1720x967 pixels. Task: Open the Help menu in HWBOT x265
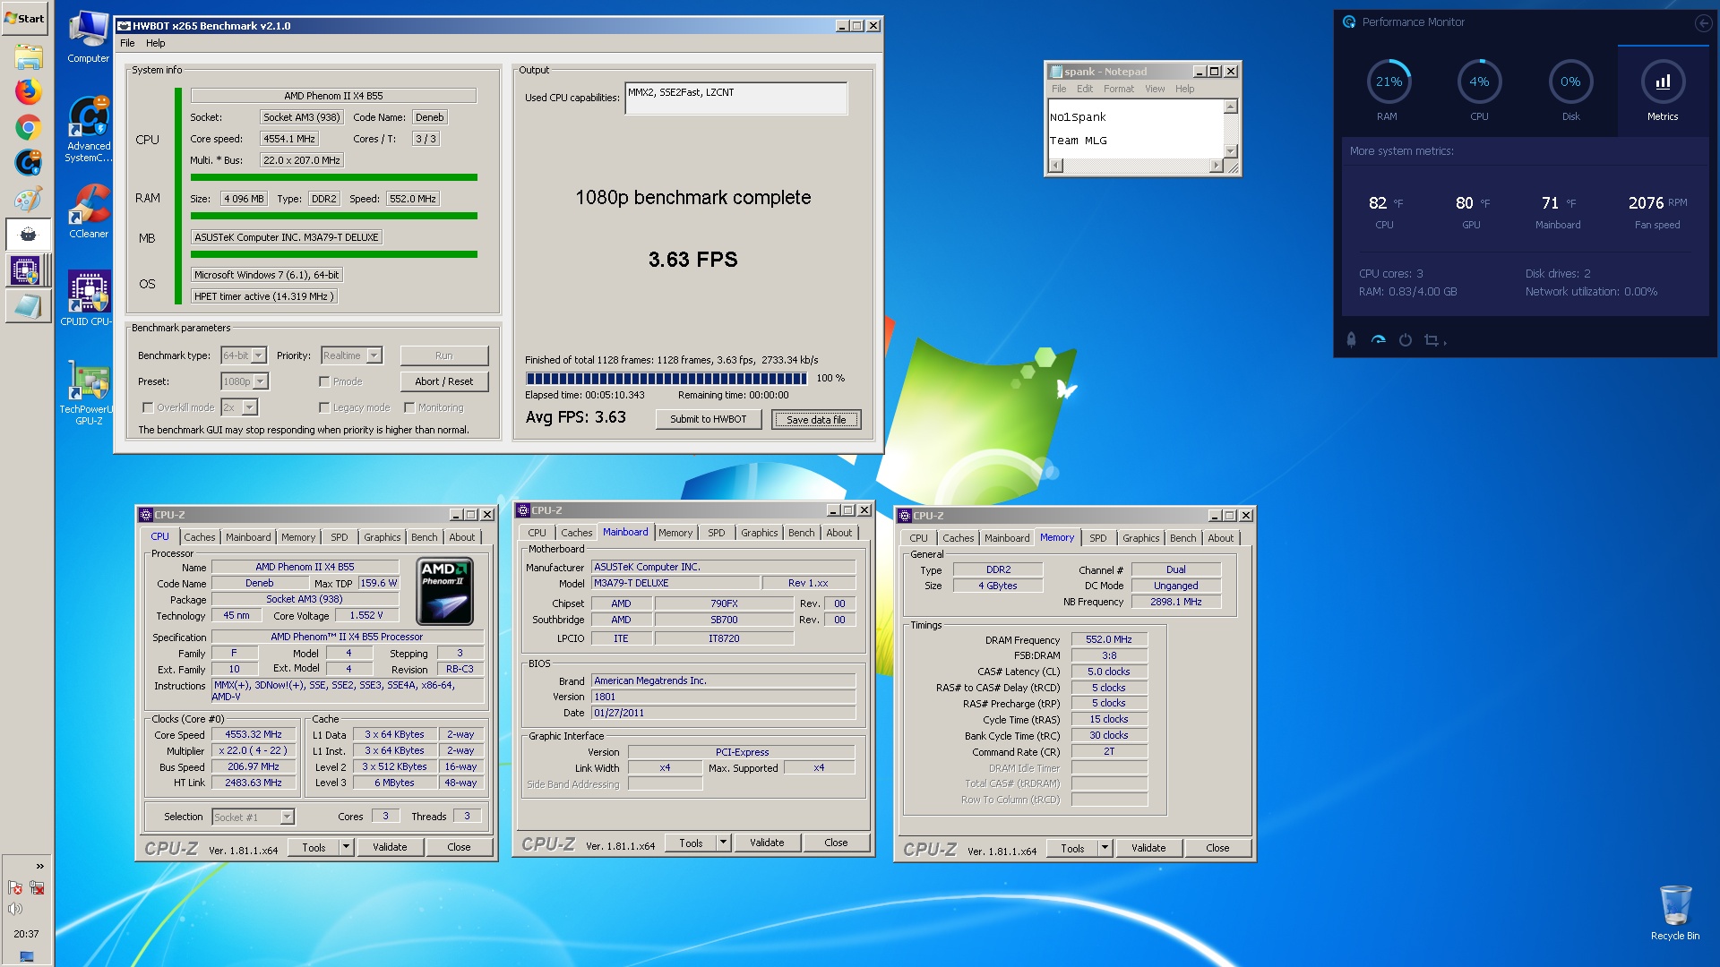pos(156,43)
